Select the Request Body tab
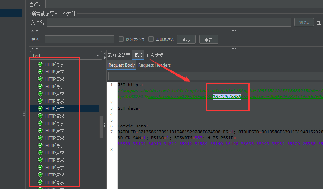Image resolution: width=323 pixels, height=189 pixels. pos(122,65)
